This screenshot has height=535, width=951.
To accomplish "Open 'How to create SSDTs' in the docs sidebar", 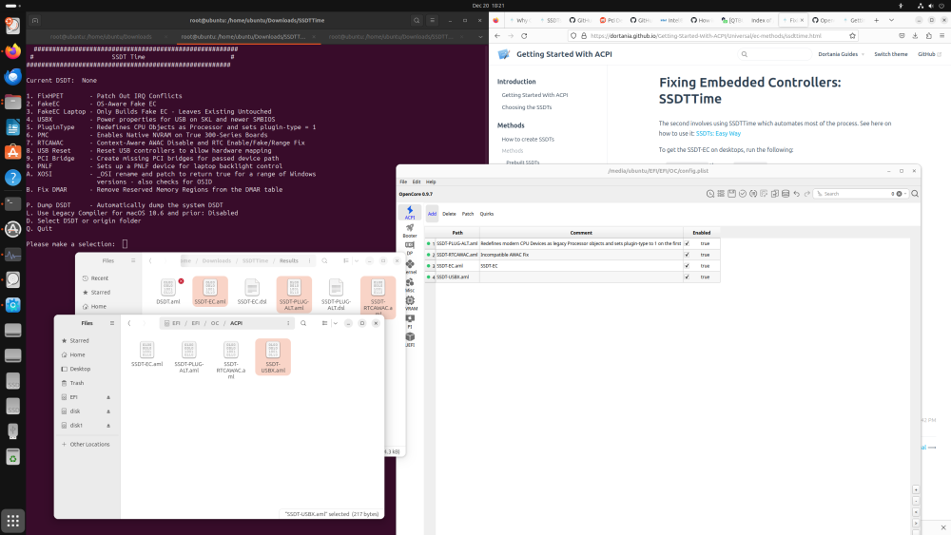I will pos(528,139).
